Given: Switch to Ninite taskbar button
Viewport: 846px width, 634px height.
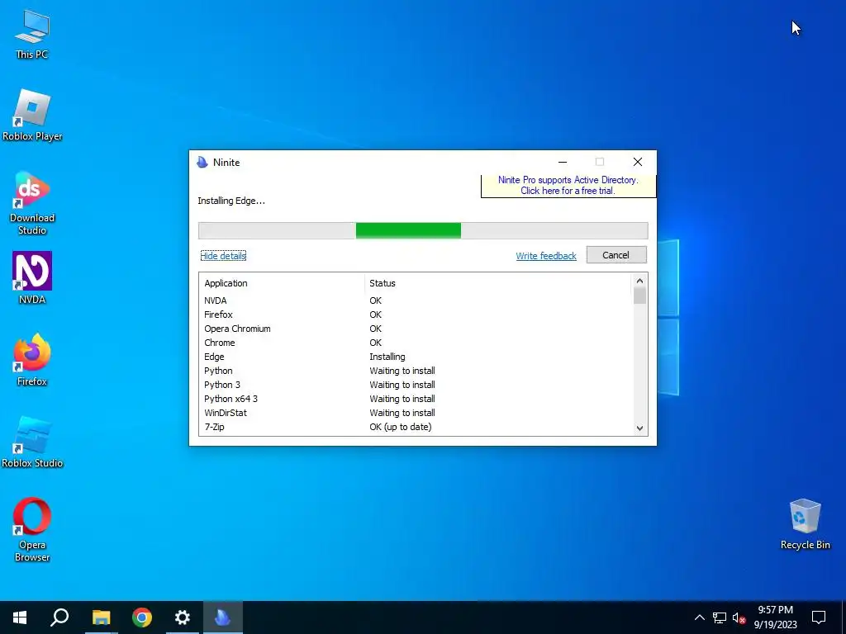Looking at the screenshot, I should coord(223,617).
